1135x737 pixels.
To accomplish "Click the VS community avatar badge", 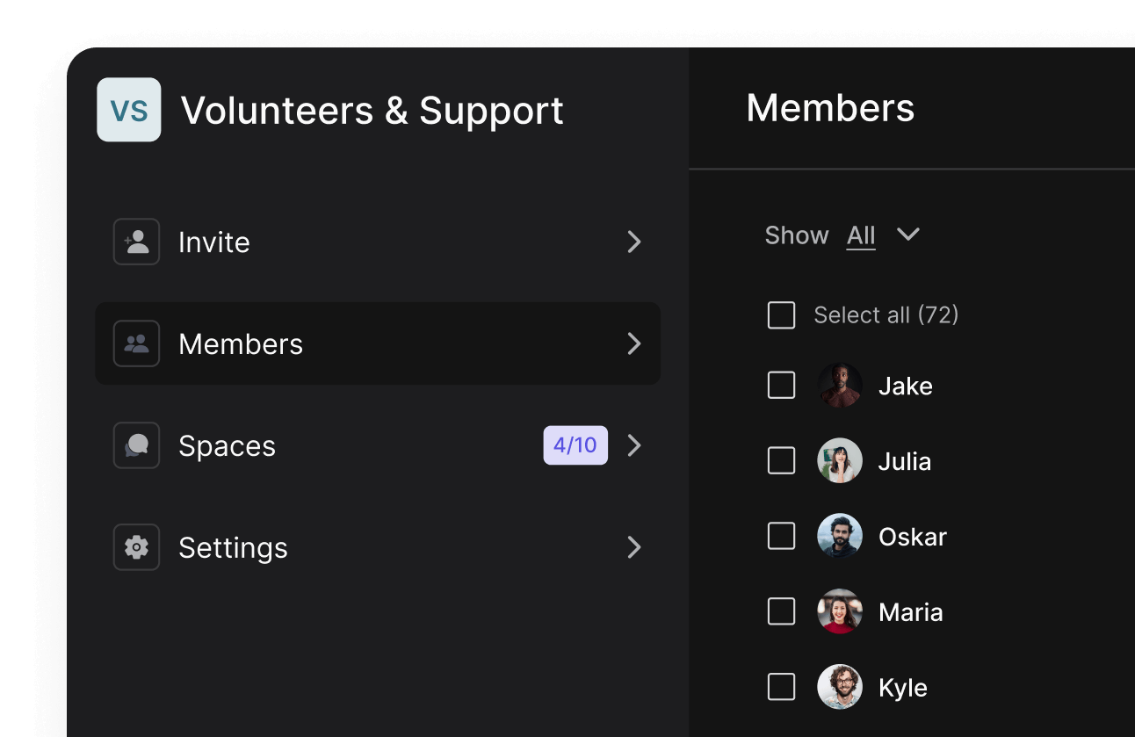I will click(x=130, y=109).
